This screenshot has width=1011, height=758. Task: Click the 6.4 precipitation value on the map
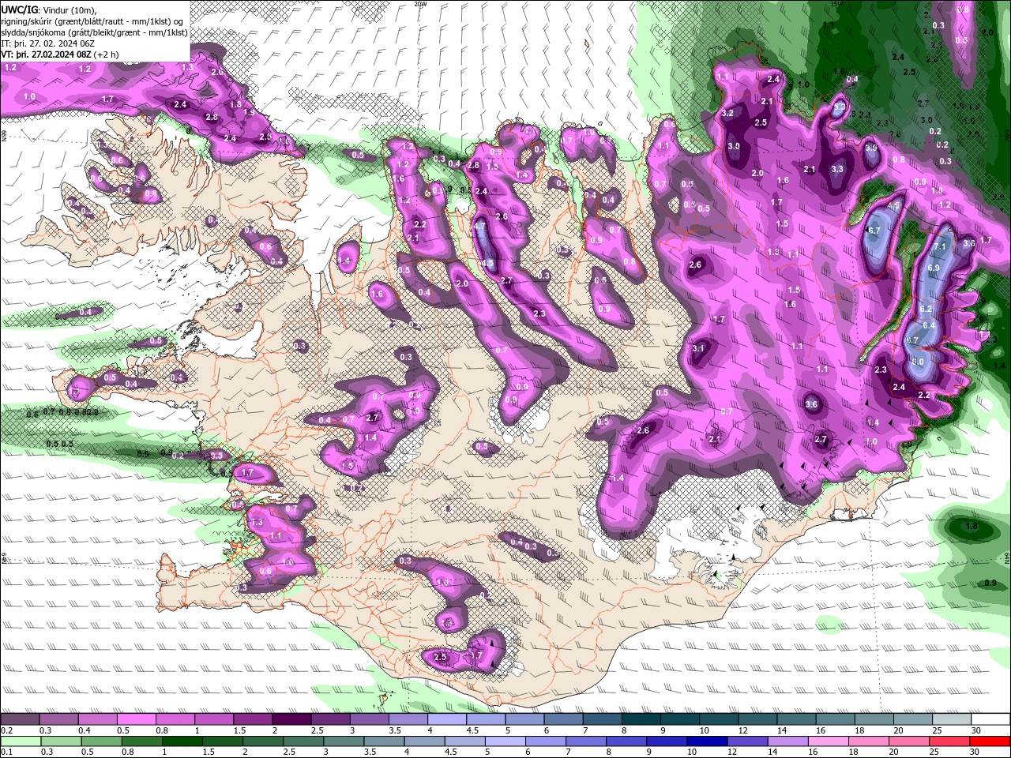pyautogui.click(x=929, y=325)
